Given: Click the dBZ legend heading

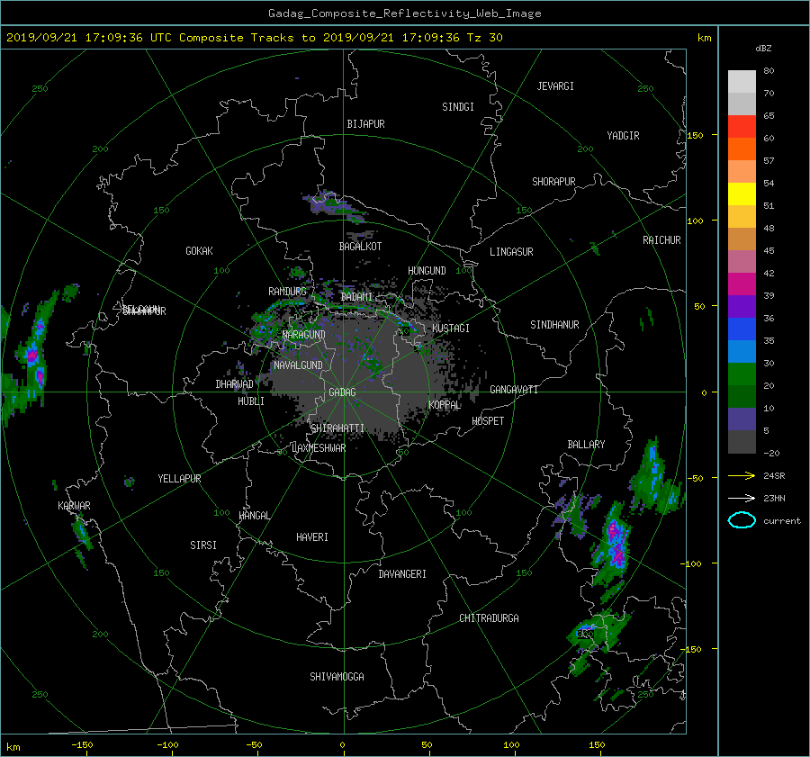Looking at the screenshot, I should point(763,49).
